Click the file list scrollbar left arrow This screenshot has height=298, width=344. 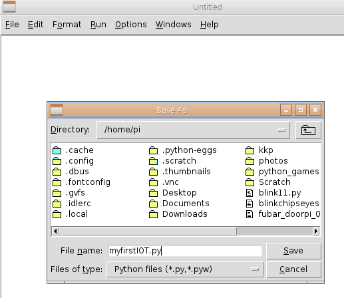pos(55,231)
